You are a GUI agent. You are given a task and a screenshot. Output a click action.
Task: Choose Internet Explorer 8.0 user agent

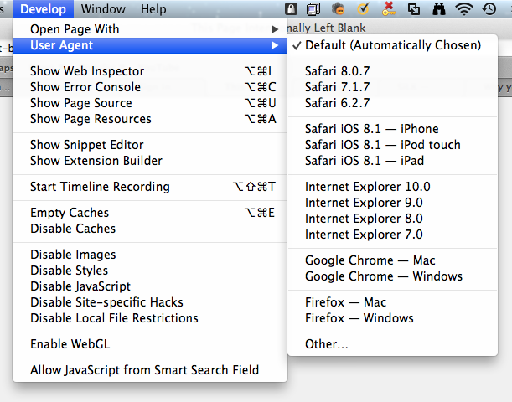point(392,219)
